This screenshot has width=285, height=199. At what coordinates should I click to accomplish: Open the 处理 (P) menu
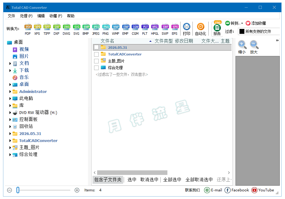point(26,16)
